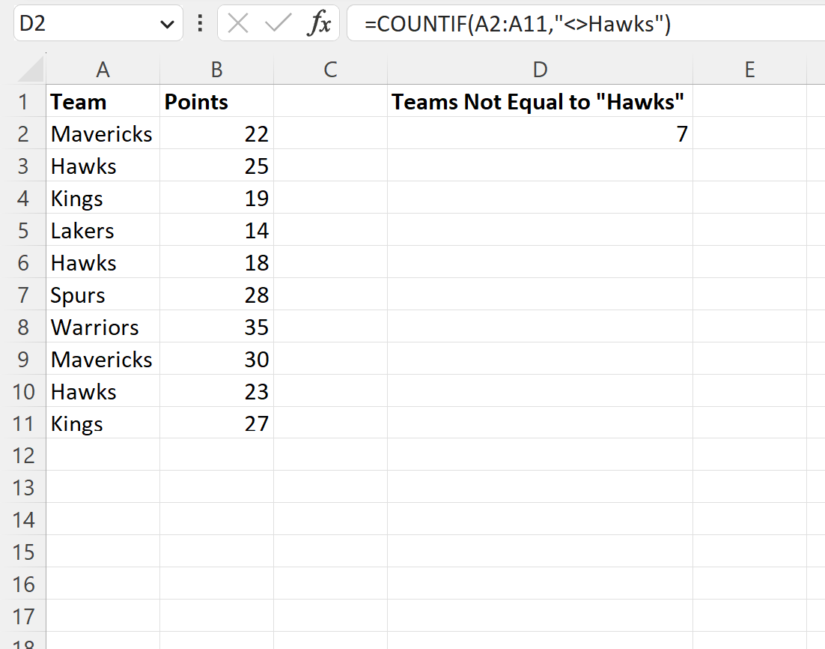Select the Name Box showing D2
Viewport: 825px width, 649px height.
pos(90,22)
